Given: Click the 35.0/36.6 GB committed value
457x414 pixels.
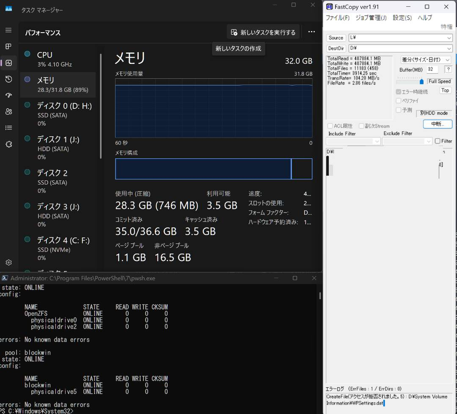Looking at the screenshot, I should tap(146, 231).
